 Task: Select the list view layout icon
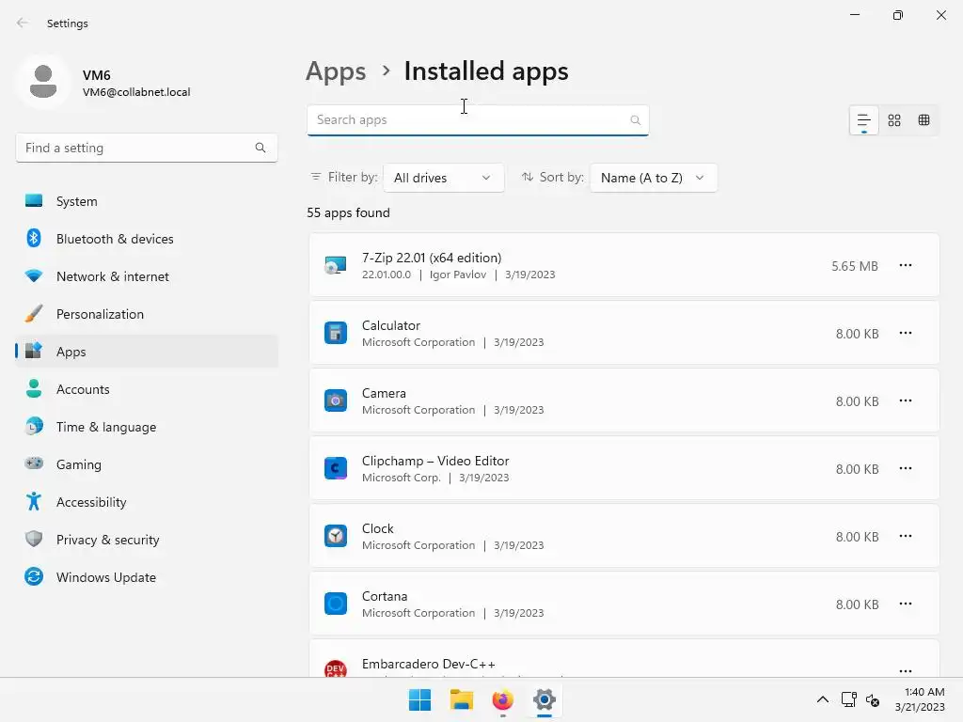pyautogui.click(x=863, y=120)
